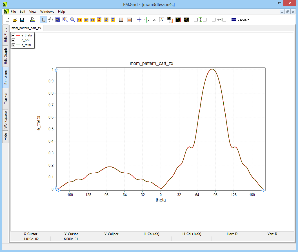Uncheck the e_theta legend checkbox
The height and width of the screenshot is (252, 298).
13,35
